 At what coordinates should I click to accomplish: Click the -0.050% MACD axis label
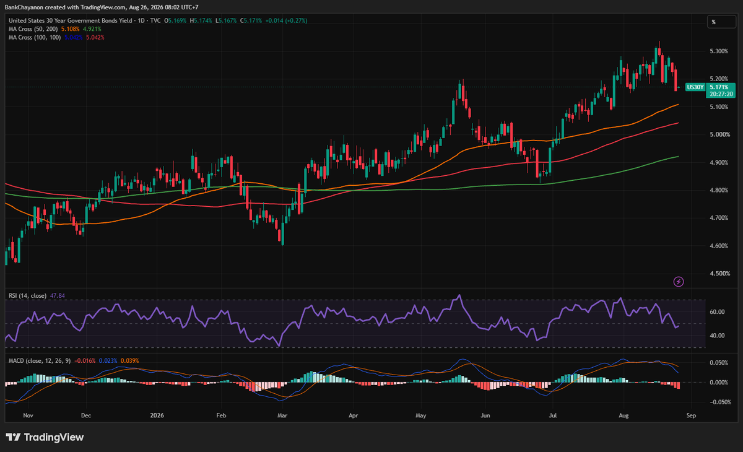tap(719, 402)
